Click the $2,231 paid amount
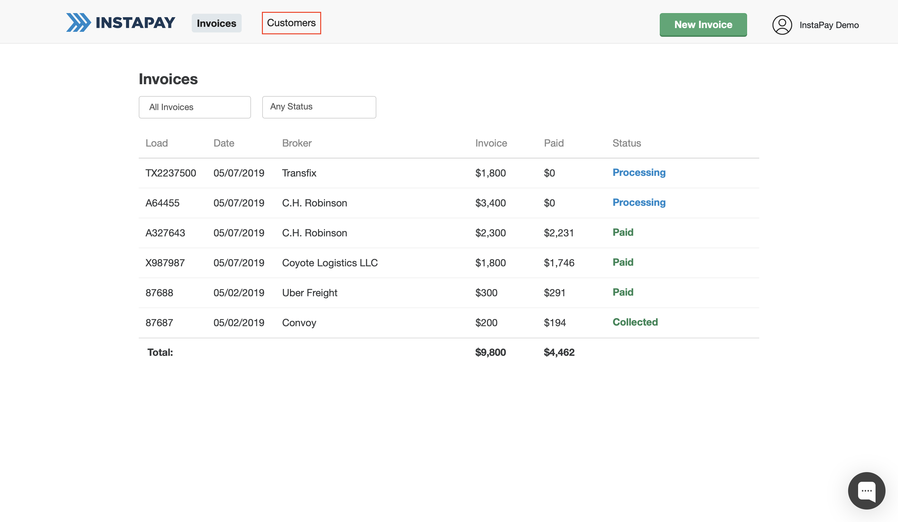The height and width of the screenshot is (522, 898). (559, 233)
